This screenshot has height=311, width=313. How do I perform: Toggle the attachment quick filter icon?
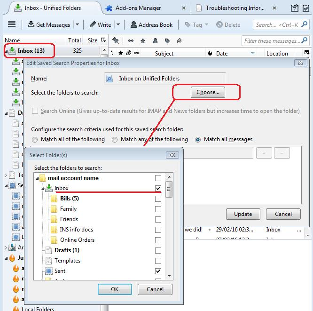click(x=179, y=41)
